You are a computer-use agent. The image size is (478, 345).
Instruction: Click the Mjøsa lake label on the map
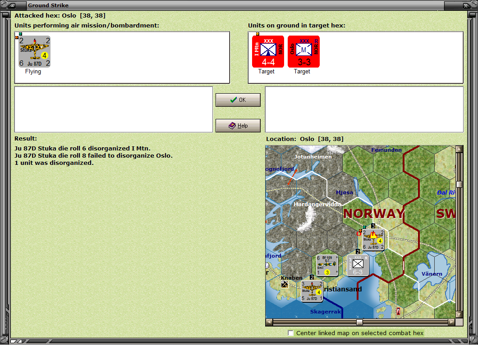pos(345,192)
